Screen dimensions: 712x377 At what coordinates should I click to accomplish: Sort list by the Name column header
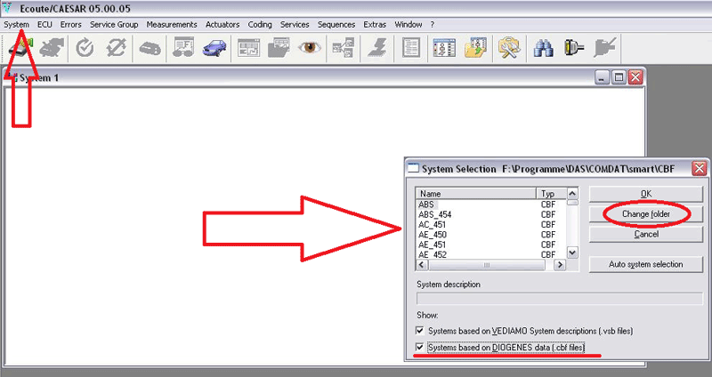click(476, 194)
